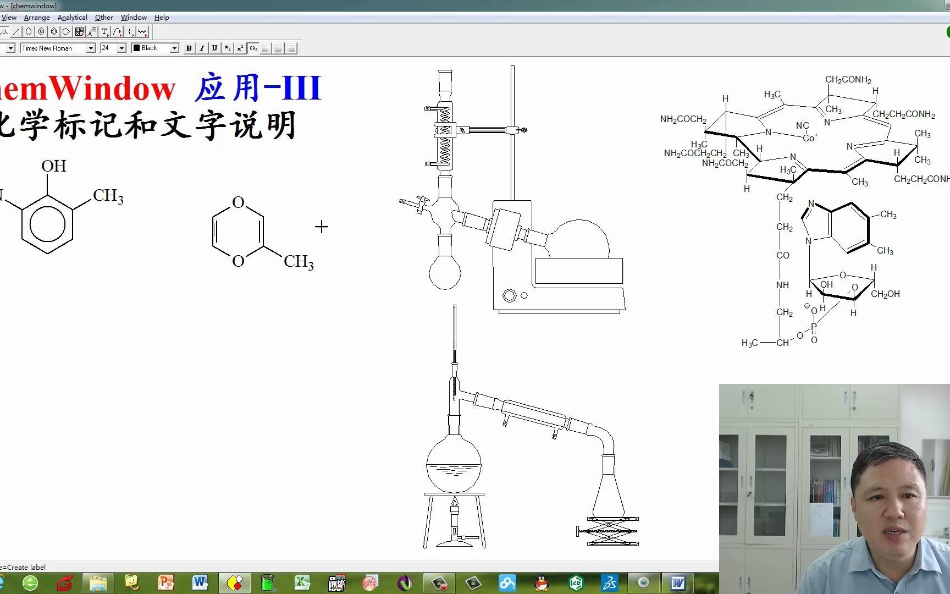Screen dimensions: 950x594
Task: Toggle superscript formatting
Action: pos(240,48)
